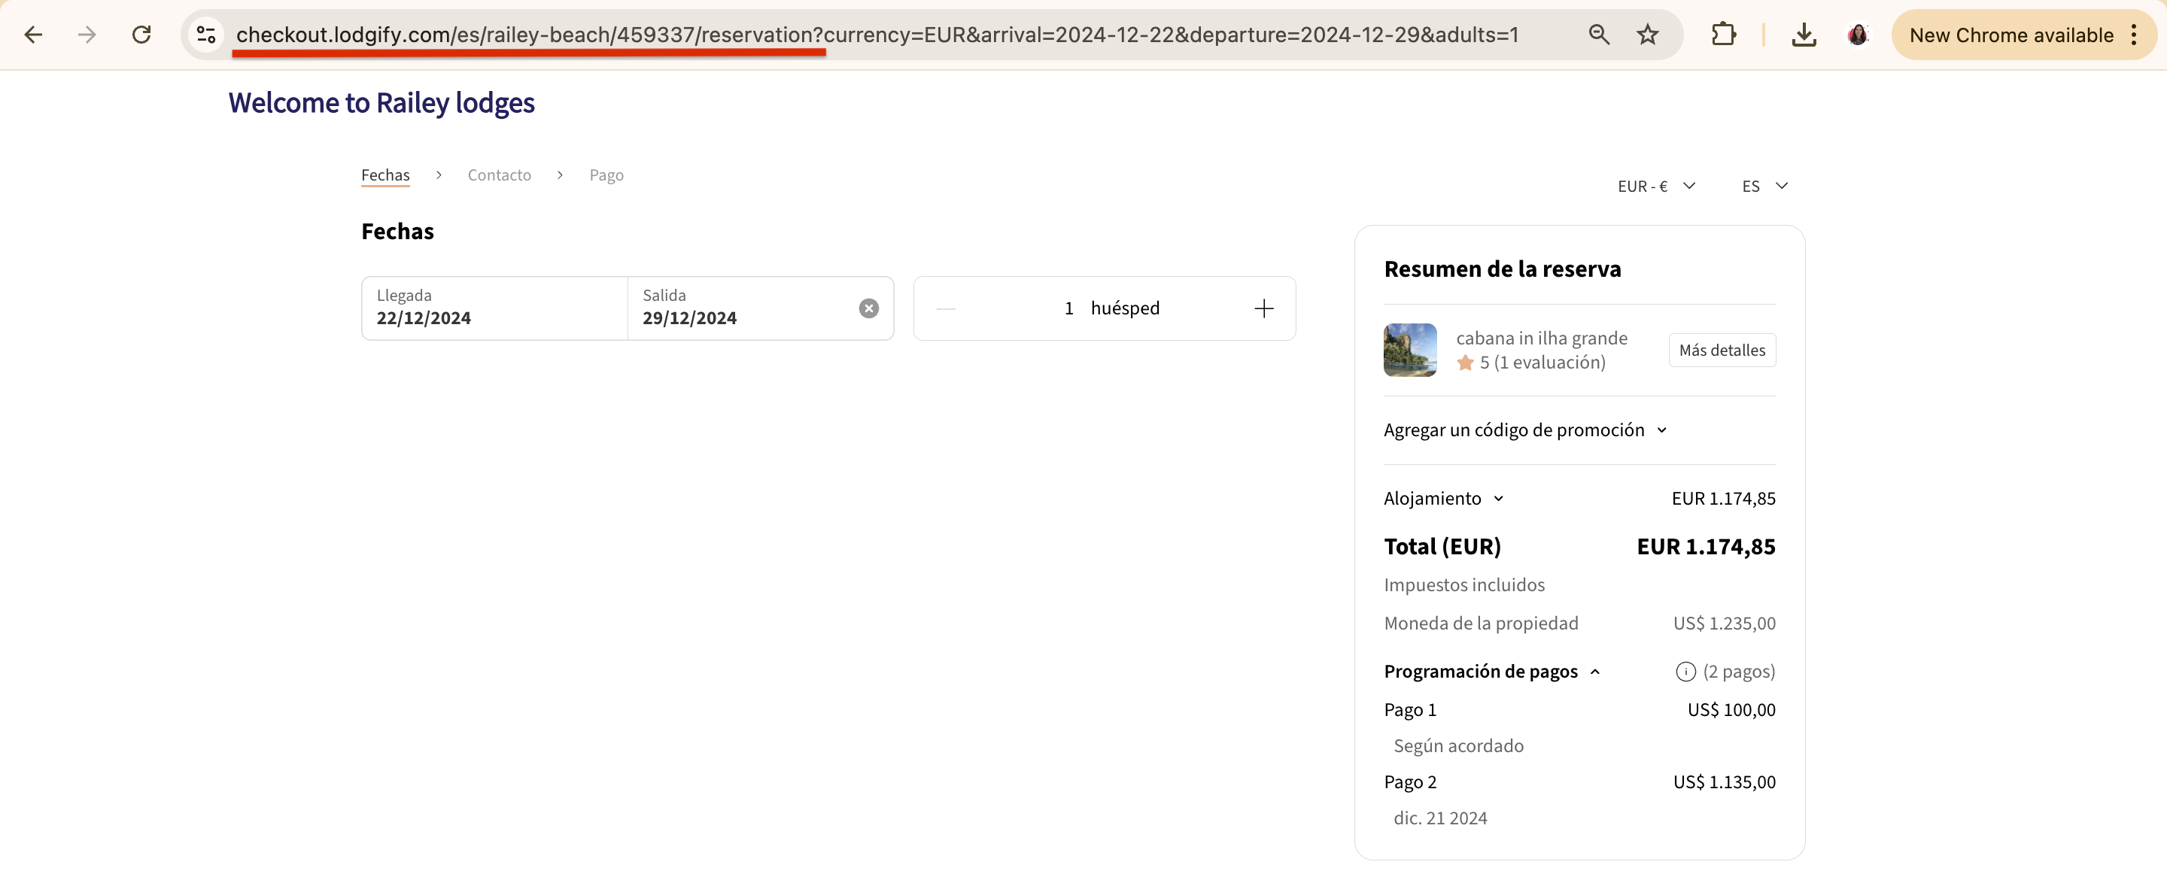Screen dimensions: 2167x883
Task: Reload the current page
Action: 142,35
